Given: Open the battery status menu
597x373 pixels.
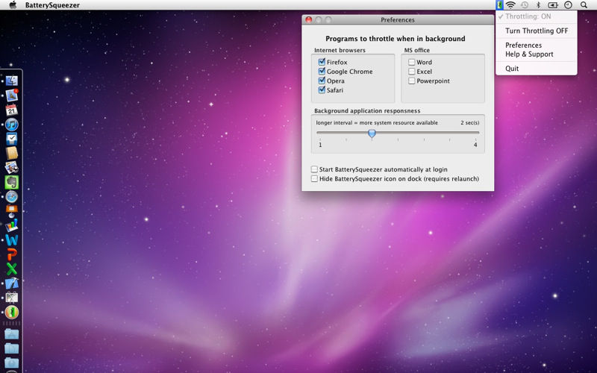Looking at the screenshot, I should click(x=552, y=5).
